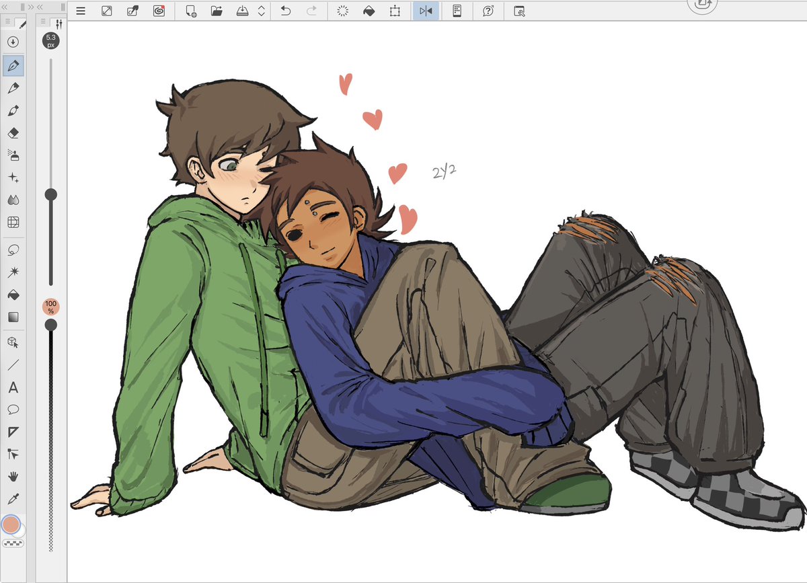Select the Correct line tool
The height and width of the screenshot is (583, 807).
(x=13, y=454)
